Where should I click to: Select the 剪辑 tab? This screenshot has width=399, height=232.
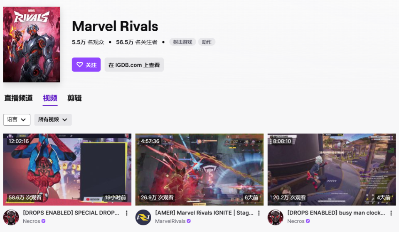[x=74, y=98]
